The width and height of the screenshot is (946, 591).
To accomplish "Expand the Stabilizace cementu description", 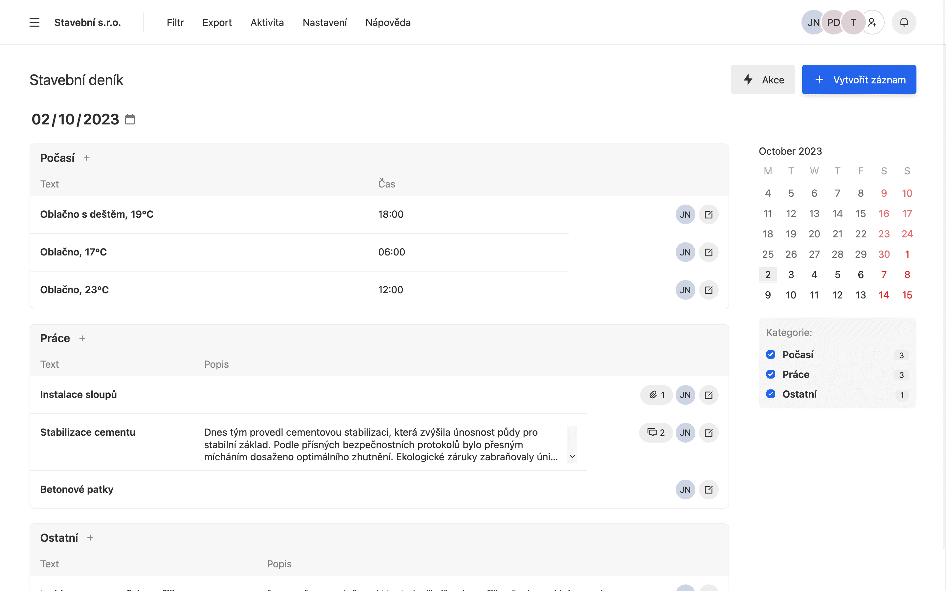I will 572,457.
